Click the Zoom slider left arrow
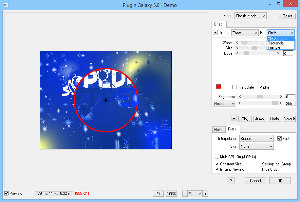Viewport: 300px width, 202px height. click(237, 42)
